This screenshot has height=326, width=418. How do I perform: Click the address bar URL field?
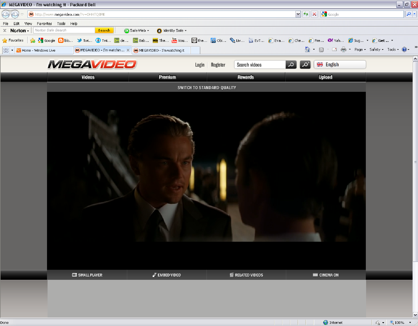[x=161, y=14]
